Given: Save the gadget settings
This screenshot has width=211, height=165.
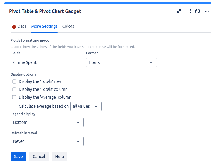Looking at the screenshot, I should tap(18, 157).
